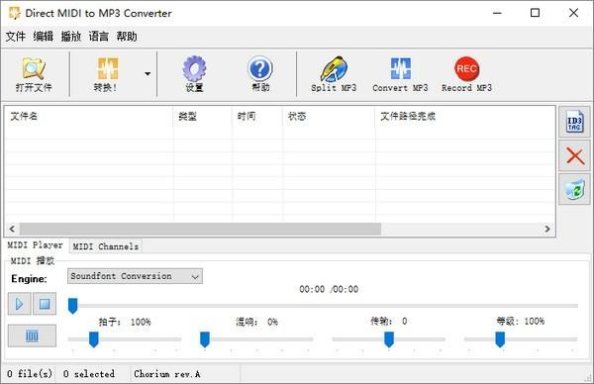Screen dimensions: 594x384
Task: Click the 等级 level slider handle
Action: point(500,339)
